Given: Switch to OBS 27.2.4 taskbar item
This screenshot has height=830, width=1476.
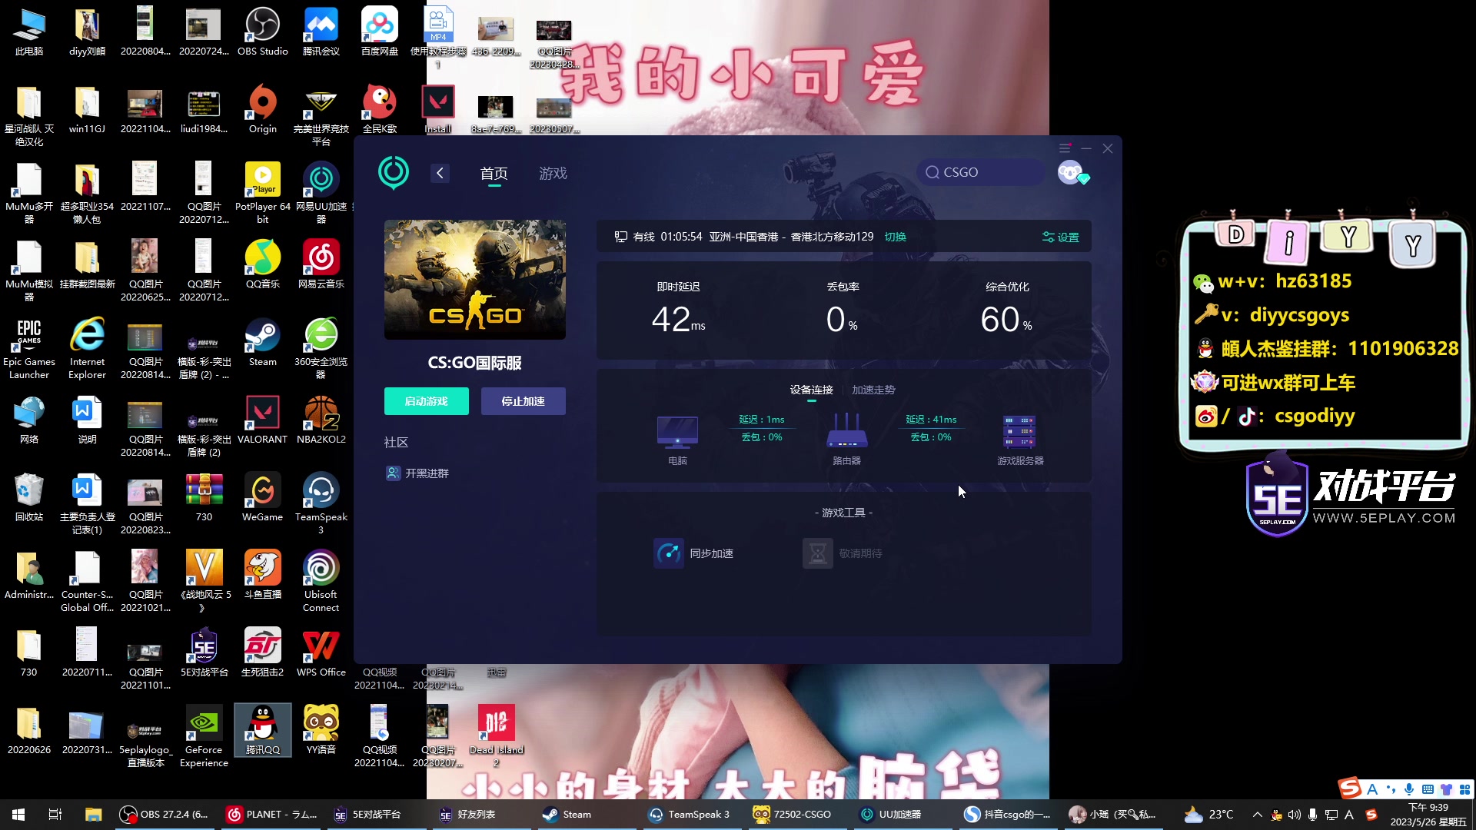Looking at the screenshot, I should [164, 815].
